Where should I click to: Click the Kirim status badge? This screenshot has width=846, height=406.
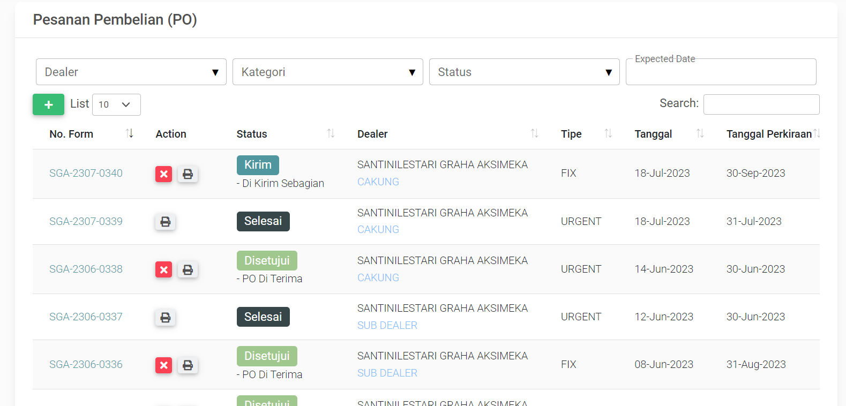(258, 165)
